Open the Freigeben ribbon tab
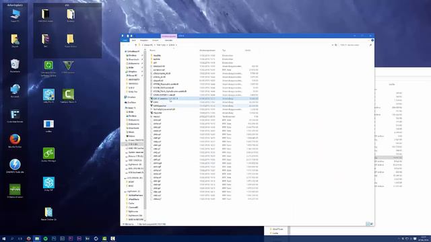This screenshot has height=242, width=431. point(144,40)
